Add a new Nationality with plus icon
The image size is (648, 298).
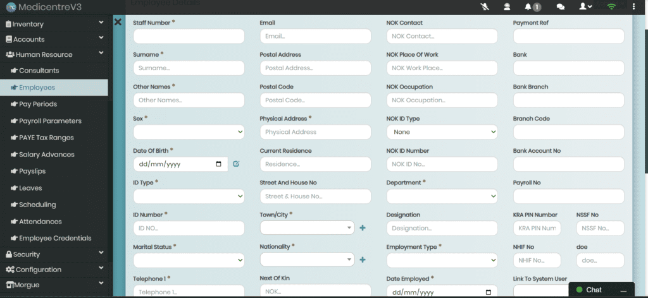[363, 259]
